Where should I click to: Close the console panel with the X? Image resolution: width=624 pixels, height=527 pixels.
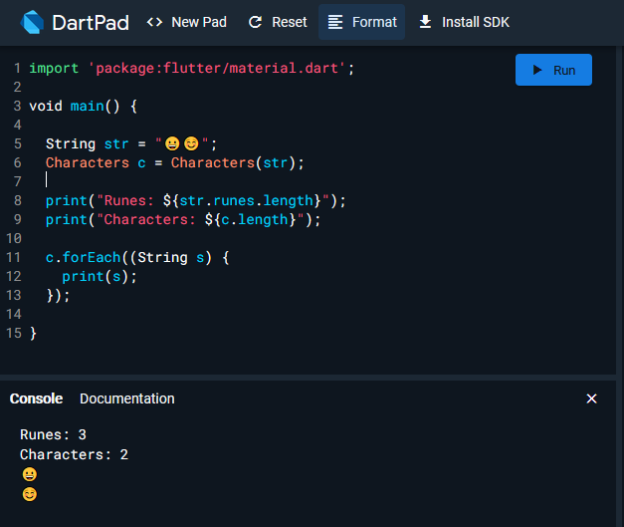(591, 398)
